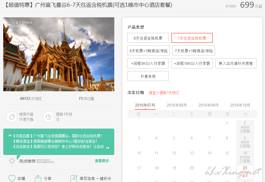265x182 pixels.
Task: Click the clock advance-booking icon
Action: point(48,117)
